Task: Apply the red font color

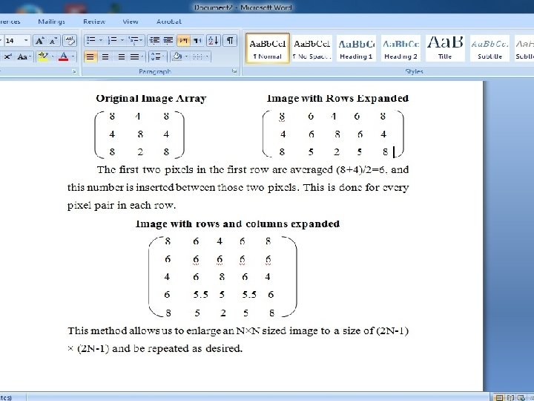Action: click(63, 56)
